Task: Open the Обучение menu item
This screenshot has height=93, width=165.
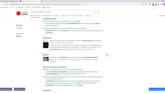Action: 162,16
